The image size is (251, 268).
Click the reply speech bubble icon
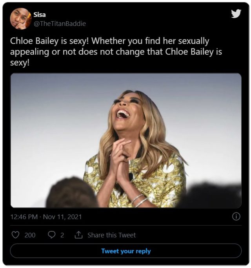point(52,235)
